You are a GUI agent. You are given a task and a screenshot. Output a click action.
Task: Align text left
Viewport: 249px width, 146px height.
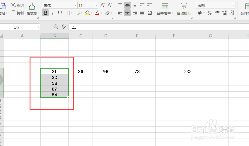[x=120, y=13]
